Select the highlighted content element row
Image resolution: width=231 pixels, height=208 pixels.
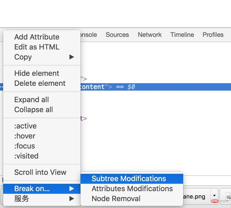coord(156,87)
